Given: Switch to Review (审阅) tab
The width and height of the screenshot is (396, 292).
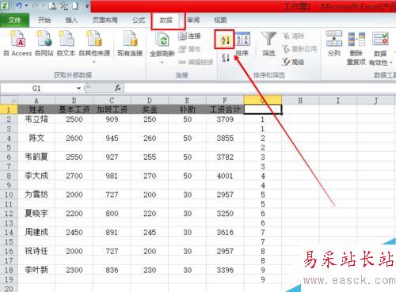Looking at the screenshot, I should (x=193, y=20).
